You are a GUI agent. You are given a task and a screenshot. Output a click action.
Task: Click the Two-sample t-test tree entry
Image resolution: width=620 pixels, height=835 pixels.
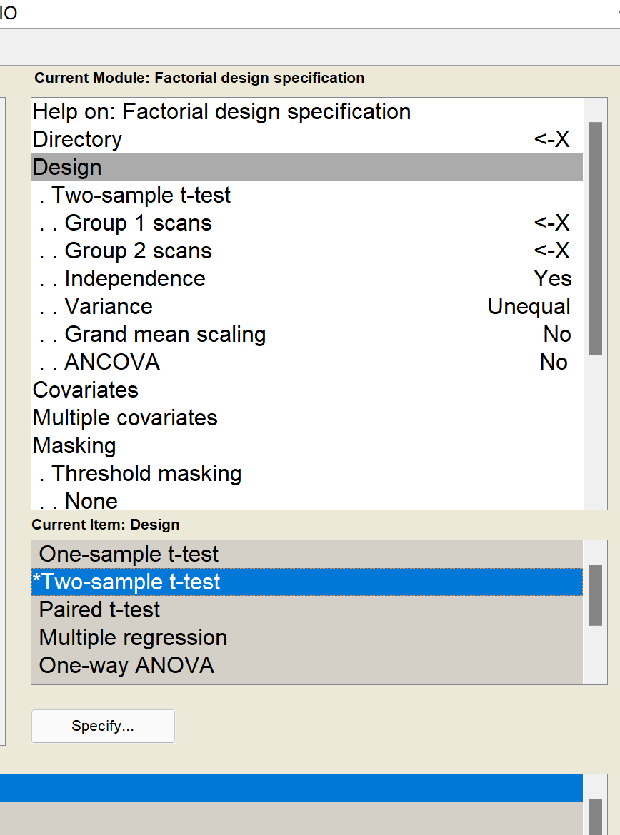click(x=141, y=196)
